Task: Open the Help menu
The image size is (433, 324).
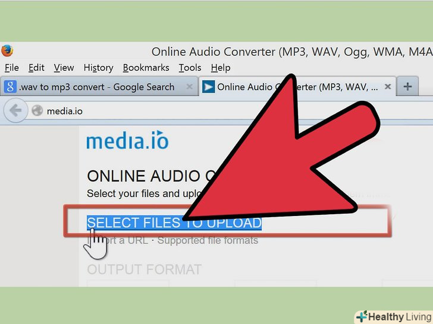Action: coord(221,68)
